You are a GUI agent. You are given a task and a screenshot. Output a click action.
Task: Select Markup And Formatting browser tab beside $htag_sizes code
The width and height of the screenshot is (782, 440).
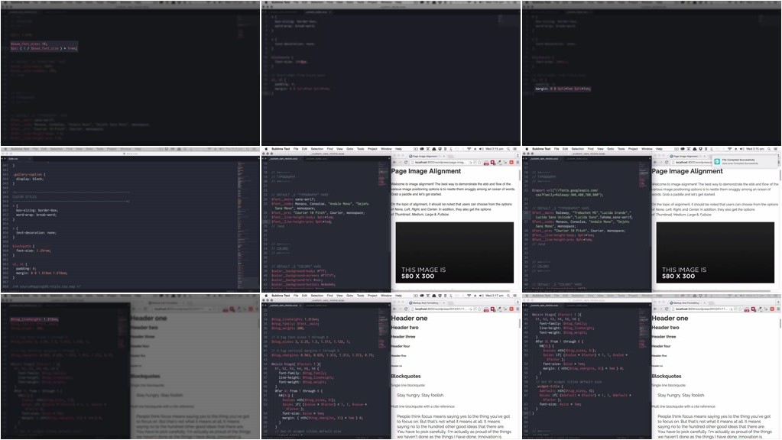pyautogui.click(x=425, y=303)
